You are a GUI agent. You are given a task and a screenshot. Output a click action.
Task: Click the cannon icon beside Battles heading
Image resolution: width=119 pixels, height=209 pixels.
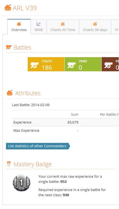point(9,47)
